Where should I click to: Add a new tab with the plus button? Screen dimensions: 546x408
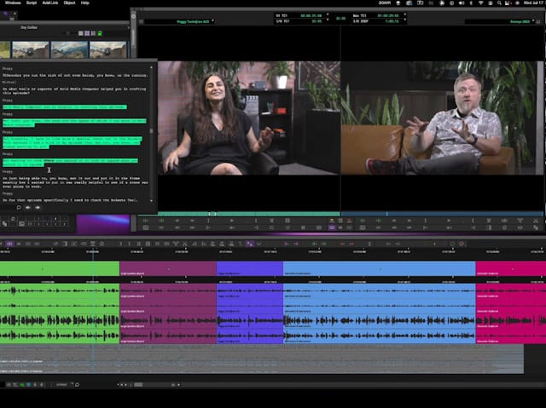point(15,14)
